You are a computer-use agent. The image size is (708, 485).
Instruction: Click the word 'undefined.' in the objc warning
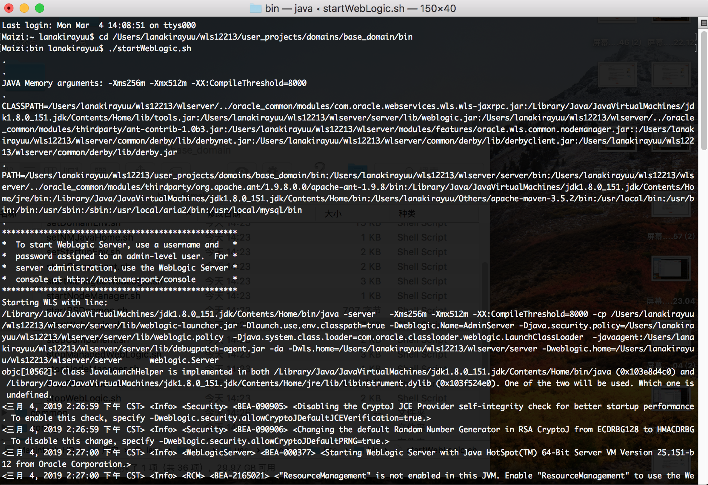click(29, 395)
